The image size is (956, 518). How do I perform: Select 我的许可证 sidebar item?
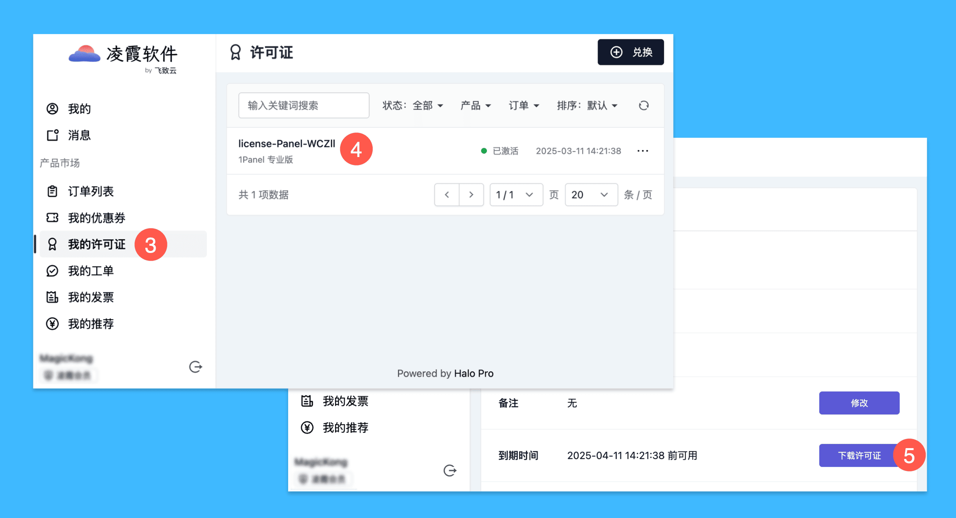coord(96,244)
